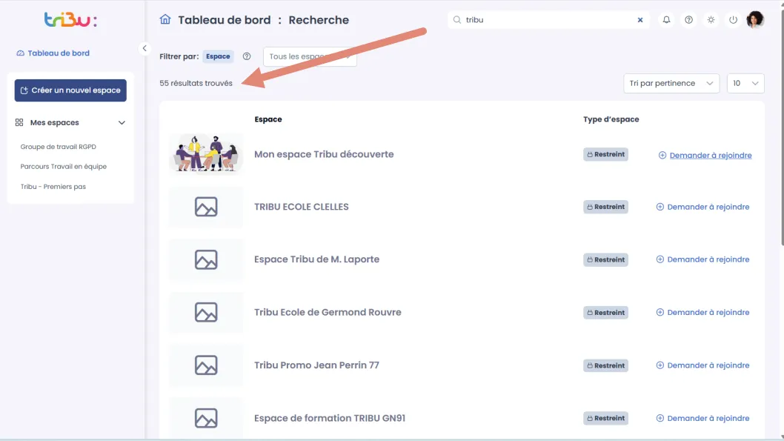The width and height of the screenshot is (784, 441).
Task: Click Restreint badge of Mon espace Tribu découverte
Action: tap(605, 154)
